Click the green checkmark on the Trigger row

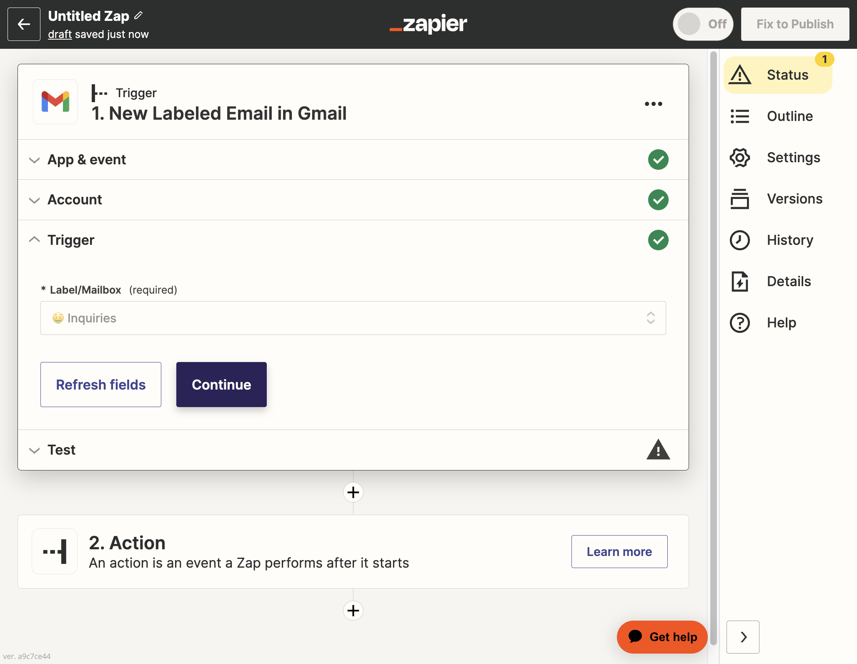point(658,240)
